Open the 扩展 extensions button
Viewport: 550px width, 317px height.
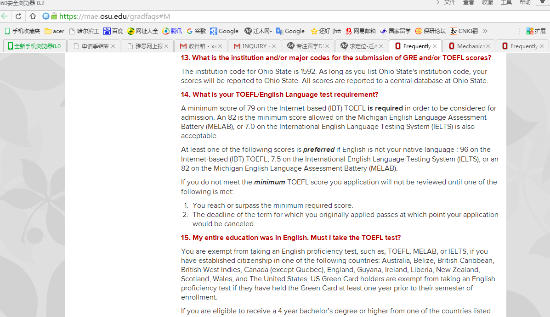click(x=536, y=31)
